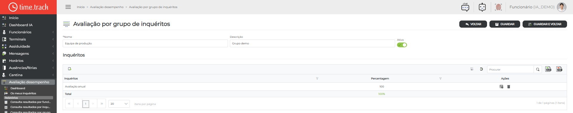Open the user profile avatar

pos(562,7)
